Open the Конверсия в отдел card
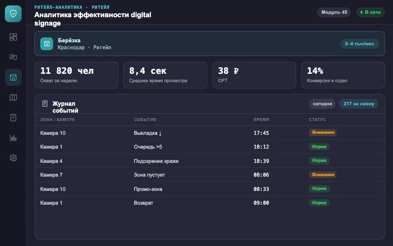 [x=343, y=75]
